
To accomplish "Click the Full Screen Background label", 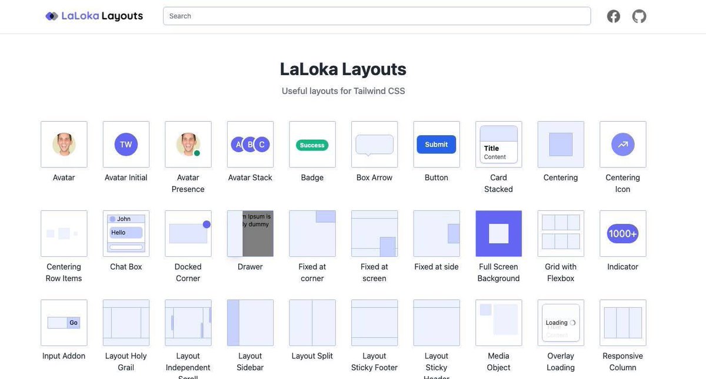I will (x=498, y=273).
